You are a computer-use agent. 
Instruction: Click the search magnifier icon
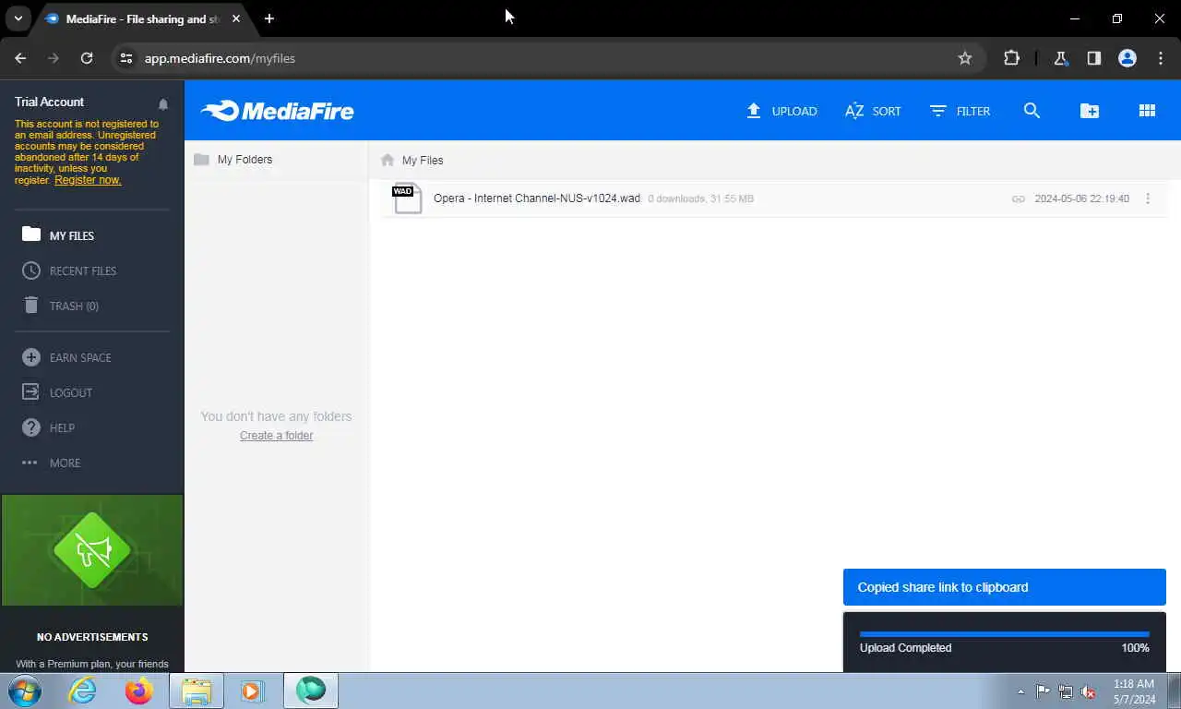click(x=1032, y=111)
